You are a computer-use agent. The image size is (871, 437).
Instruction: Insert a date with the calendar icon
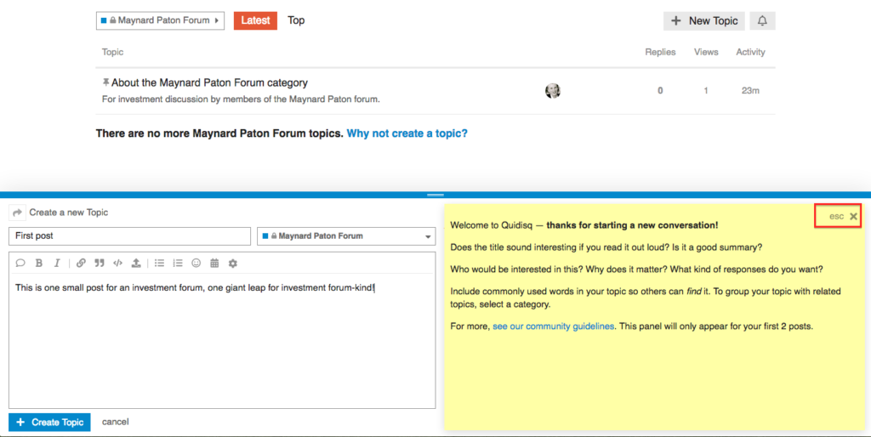coord(214,264)
